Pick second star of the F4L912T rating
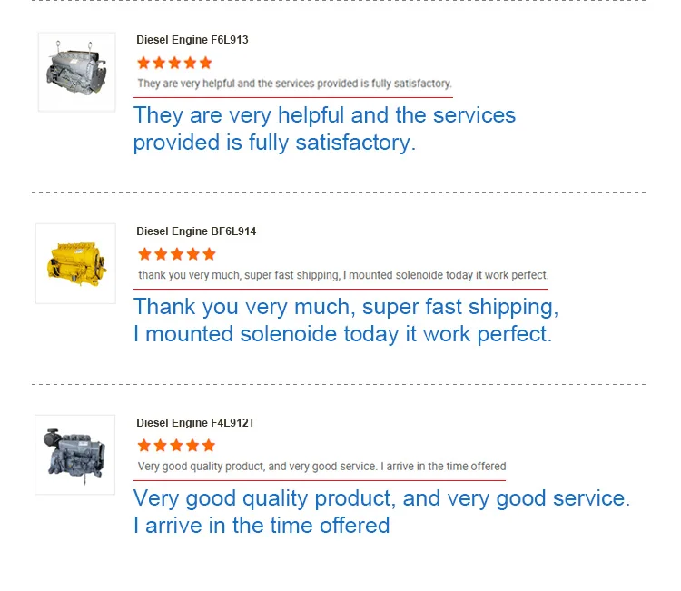 point(160,446)
